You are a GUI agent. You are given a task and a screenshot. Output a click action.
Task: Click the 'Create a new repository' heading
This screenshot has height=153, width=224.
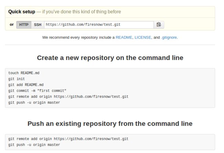pyautogui.click(x=110, y=58)
